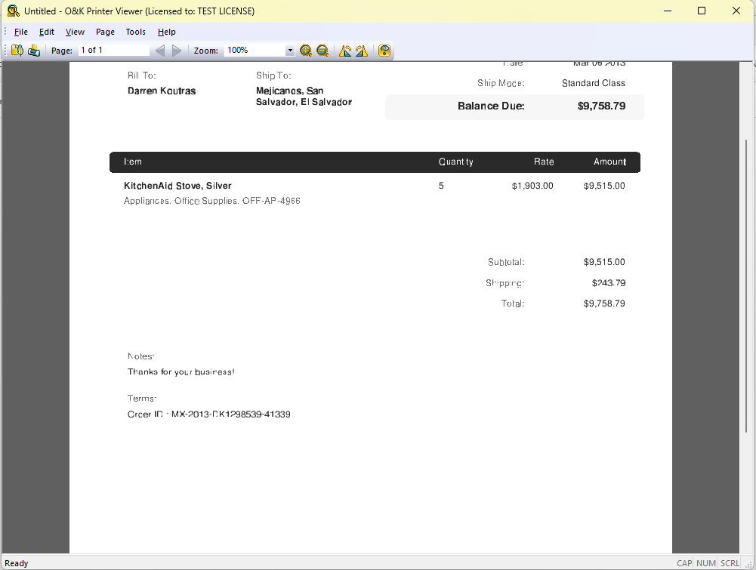The height and width of the screenshot is (570, 756).
Task: Open the Tools menu
Action: 136,32
